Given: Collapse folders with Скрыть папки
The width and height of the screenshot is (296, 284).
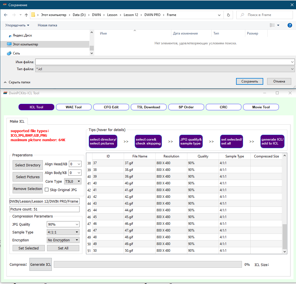Looking at the screenshot, I should click(17, 82).
